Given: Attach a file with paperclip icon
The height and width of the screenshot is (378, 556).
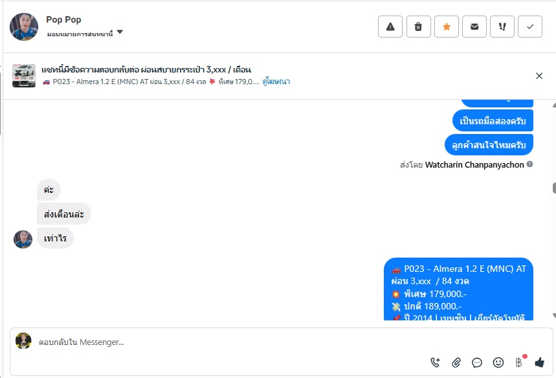Looking at the screenshot, I should 456,362.
